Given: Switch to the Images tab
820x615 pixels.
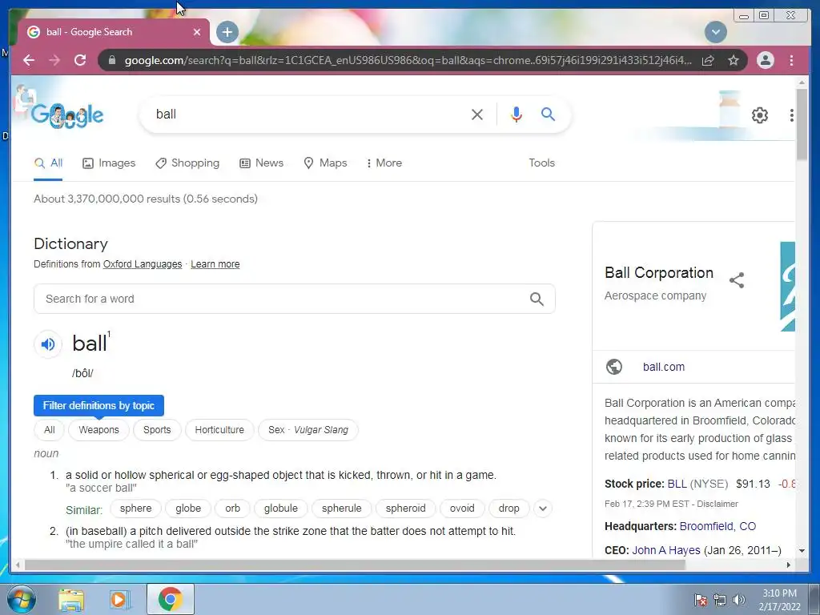Looking at the screenshot, I should click(x=109, y=163).
